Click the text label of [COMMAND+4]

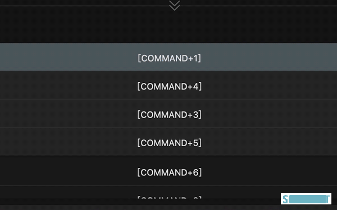point(170,86)
